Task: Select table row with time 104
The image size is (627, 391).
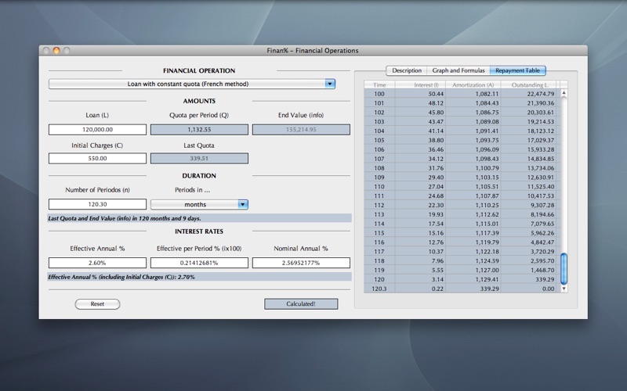Action: tap(462, 131)
